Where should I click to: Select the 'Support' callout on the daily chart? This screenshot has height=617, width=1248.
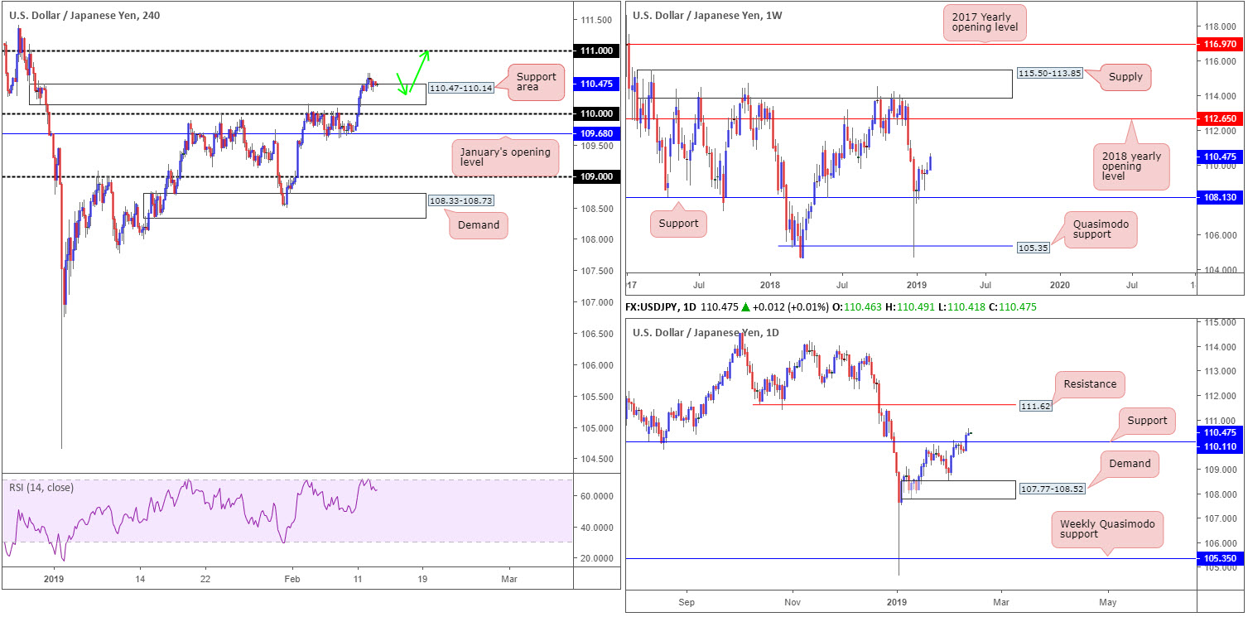[1147, 421]
